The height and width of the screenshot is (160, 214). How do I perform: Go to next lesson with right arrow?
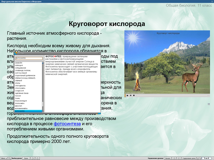(x=37, y=158)
